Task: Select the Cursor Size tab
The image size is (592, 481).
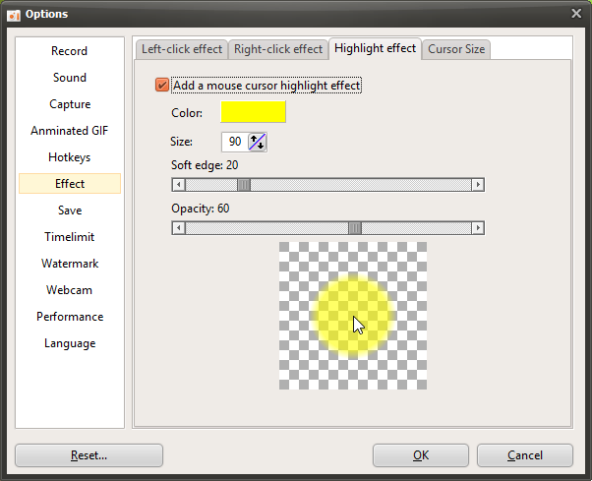Action: click(x=456, y=49)
